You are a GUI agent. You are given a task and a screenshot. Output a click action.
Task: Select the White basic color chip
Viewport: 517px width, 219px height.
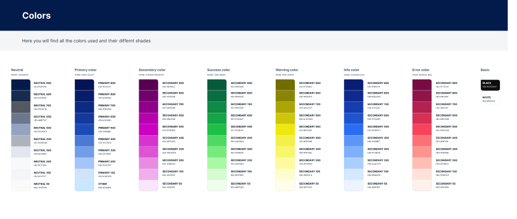(x=490, y=99)
